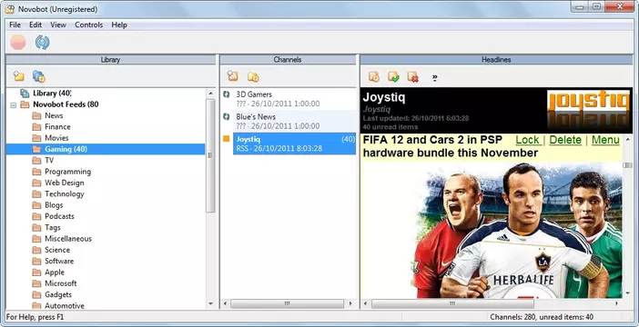Click the Novobot Feeds folder icon
This screenshot has height=327, width=639.
(x=25, y=104)
